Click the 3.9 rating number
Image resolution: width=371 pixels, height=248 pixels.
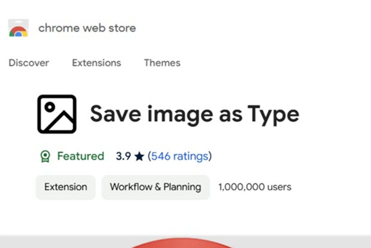(123, 156)
